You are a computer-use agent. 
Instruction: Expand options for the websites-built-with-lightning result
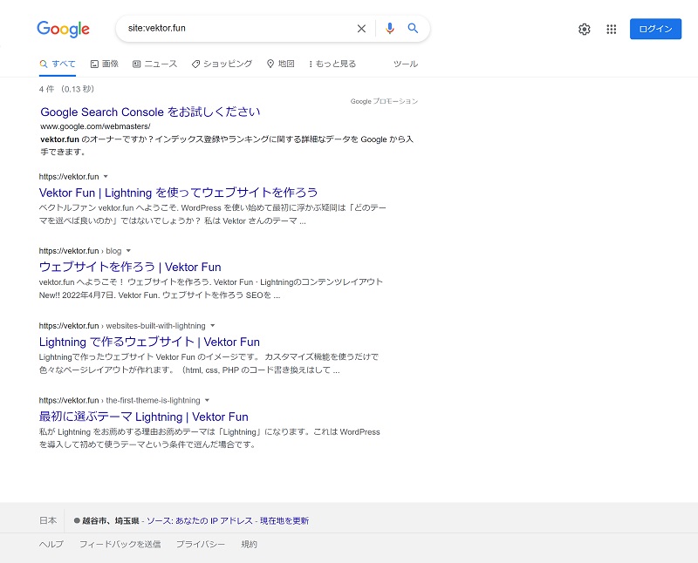tap(213, 325)
